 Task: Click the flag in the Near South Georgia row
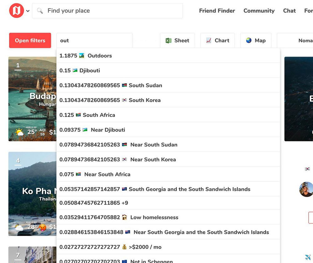128,232
